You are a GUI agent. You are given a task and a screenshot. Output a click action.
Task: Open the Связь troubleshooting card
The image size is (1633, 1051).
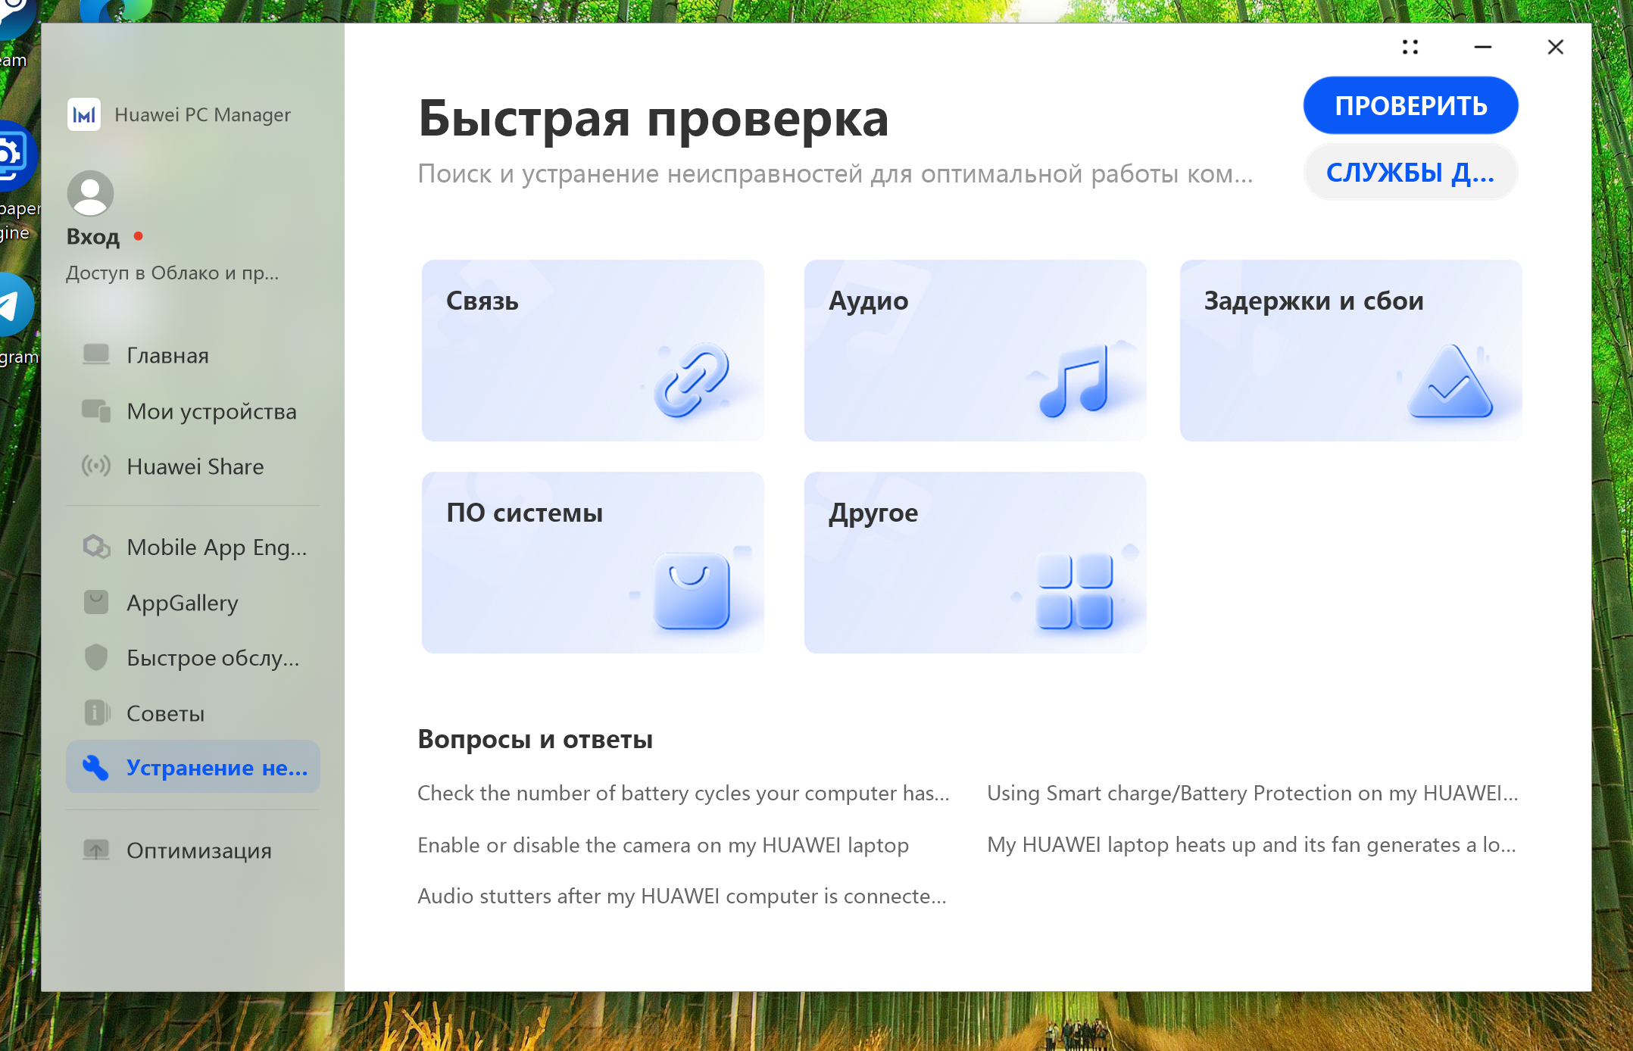[x=592, y=350]
